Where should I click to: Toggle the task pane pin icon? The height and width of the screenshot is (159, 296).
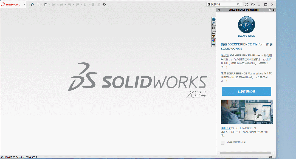pos(274,10)
